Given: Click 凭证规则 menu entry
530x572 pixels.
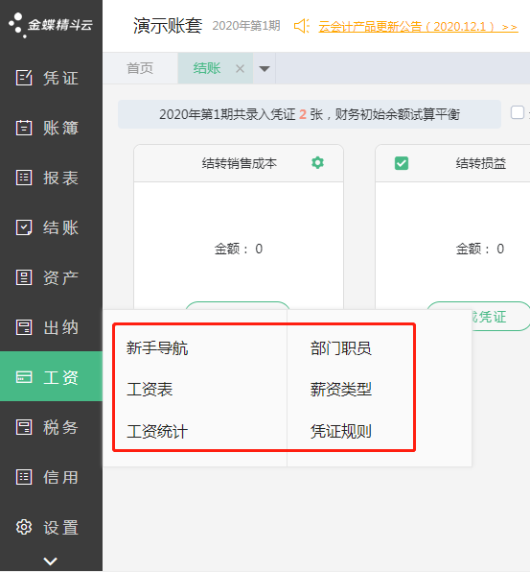Looking at the screenshot, I should (x=341, y=431).
